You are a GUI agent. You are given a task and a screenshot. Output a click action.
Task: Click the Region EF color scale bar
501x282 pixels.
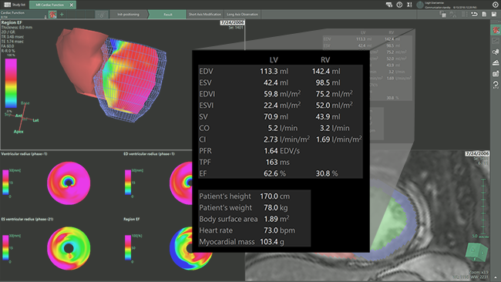pos(11,83)
